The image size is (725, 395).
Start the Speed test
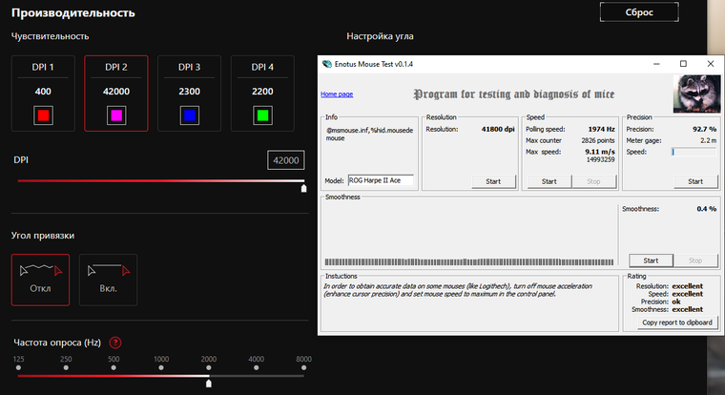point(549,181)
